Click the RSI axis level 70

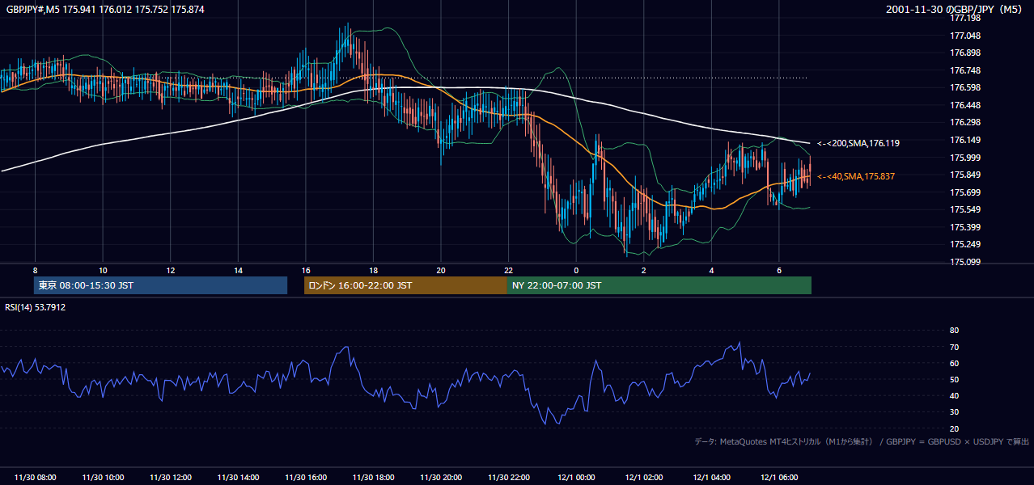(954, 348)
